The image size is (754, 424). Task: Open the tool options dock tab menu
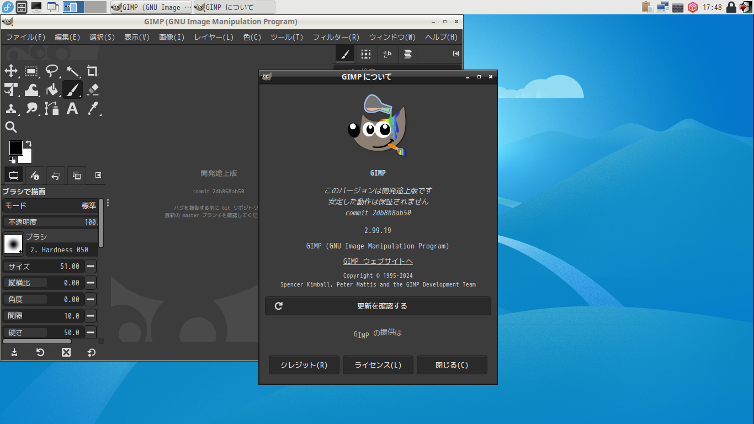(x=98, y=175)
